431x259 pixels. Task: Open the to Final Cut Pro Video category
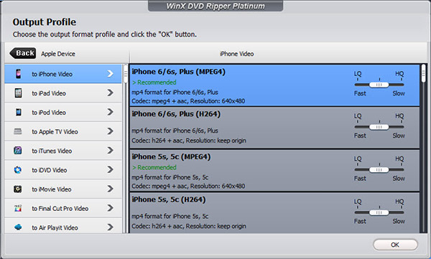[63, 208]
